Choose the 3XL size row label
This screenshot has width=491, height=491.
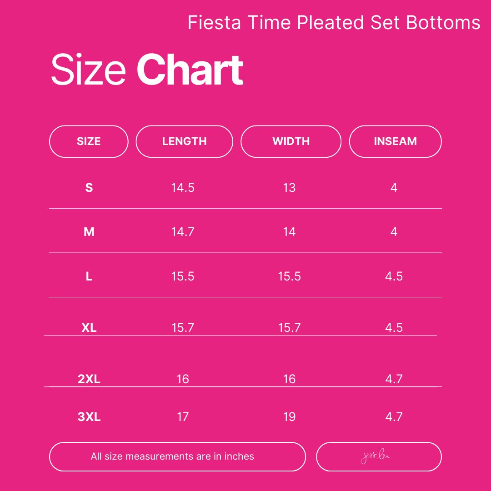(89, 416)
